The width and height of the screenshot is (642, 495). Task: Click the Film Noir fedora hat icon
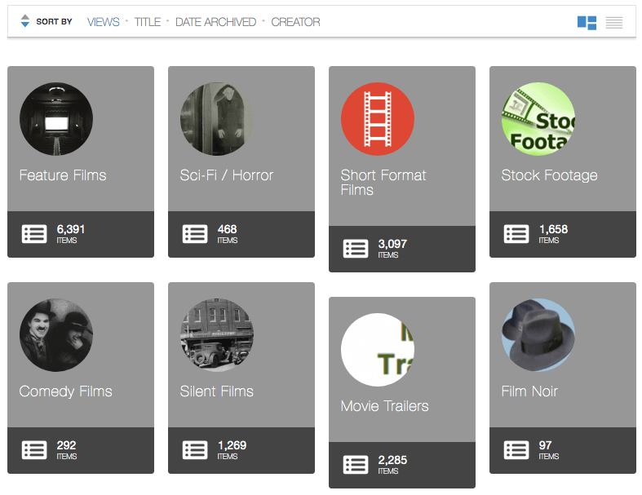[x=538, y=335]
